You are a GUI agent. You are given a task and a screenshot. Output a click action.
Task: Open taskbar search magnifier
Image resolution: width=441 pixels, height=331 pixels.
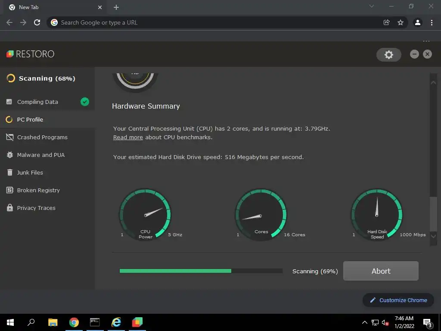tap(31, 322)
